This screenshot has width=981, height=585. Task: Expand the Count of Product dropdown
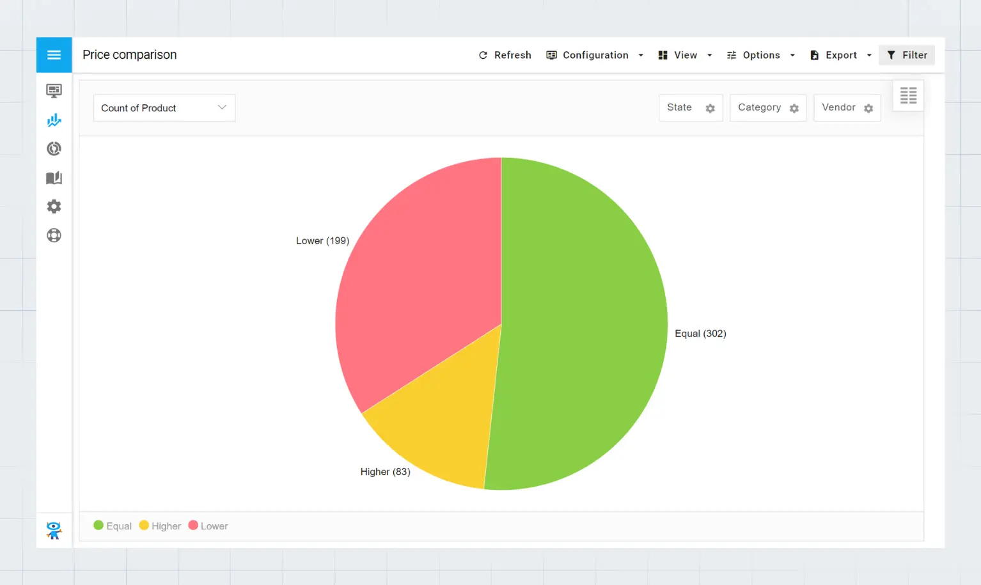click(x=164, y=108)
